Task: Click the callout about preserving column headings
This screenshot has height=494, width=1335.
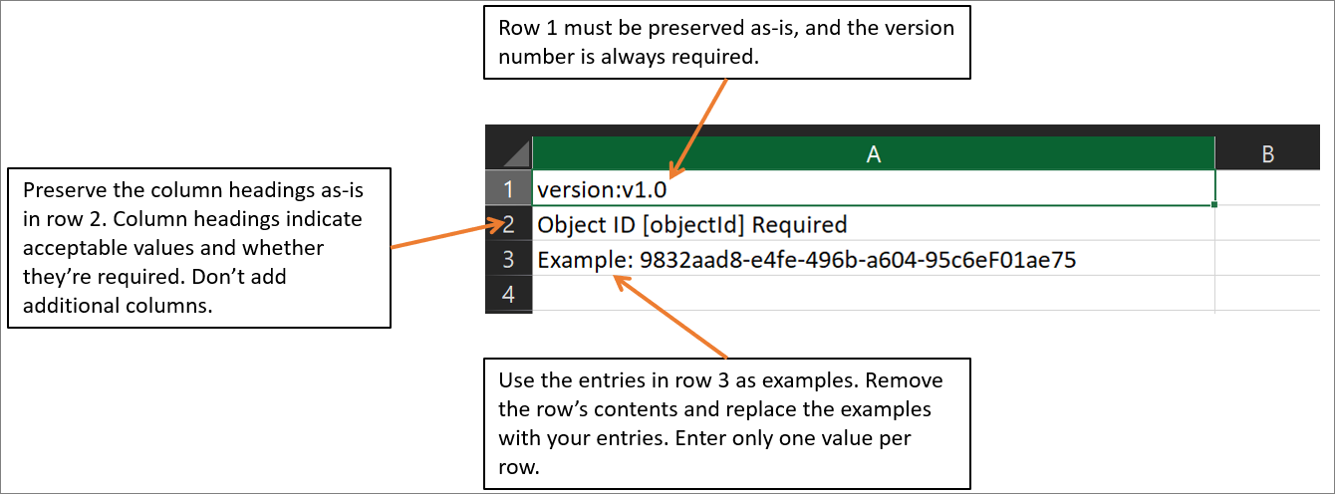Action: click(x=198, y=248)
